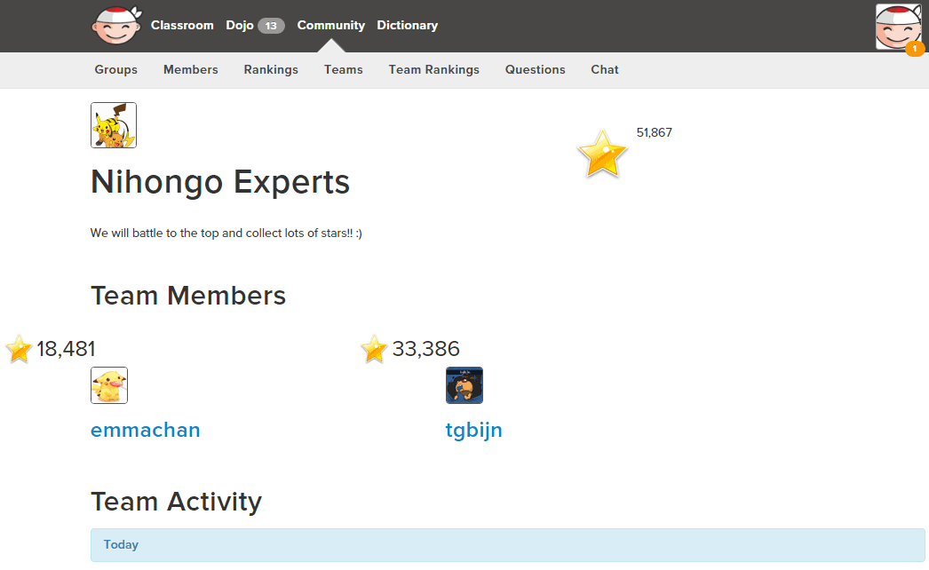Select the Community menu item
Screen dimensions: 929x570
(x=330, y=26)
